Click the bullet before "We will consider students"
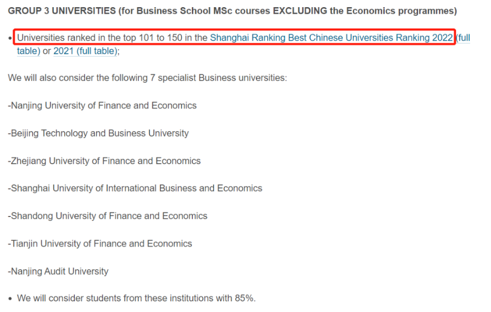Viewport: 491px width, 312px height. click(11, 299)
